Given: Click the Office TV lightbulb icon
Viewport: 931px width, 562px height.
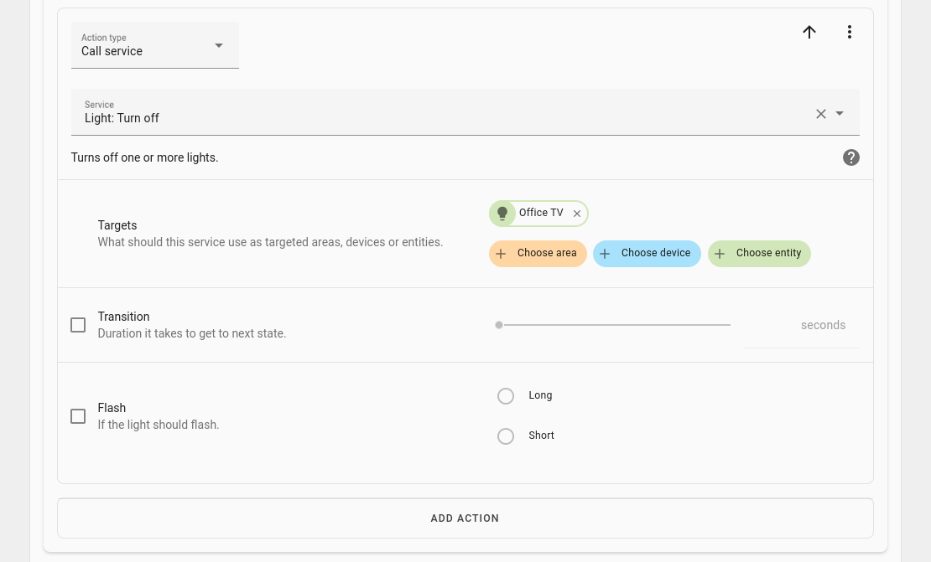Looking at the screenshot, I should click(502, 214).
